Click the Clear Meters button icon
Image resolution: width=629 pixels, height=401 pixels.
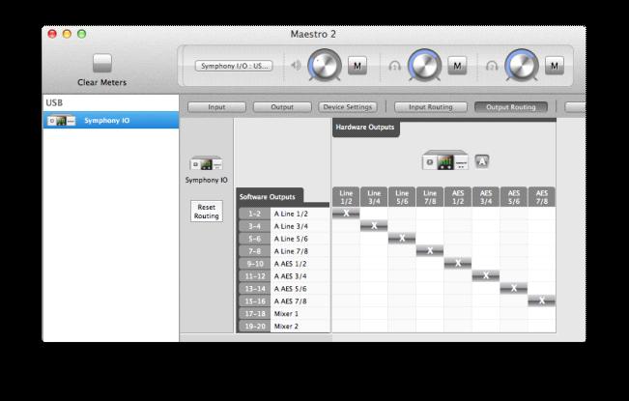coord(101,64)
